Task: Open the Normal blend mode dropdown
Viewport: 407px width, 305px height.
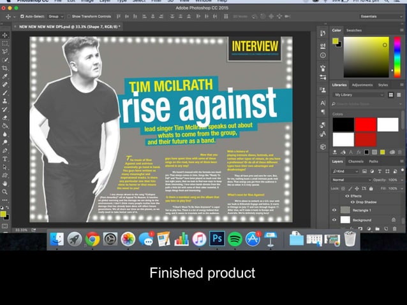Action: [350, 180]
